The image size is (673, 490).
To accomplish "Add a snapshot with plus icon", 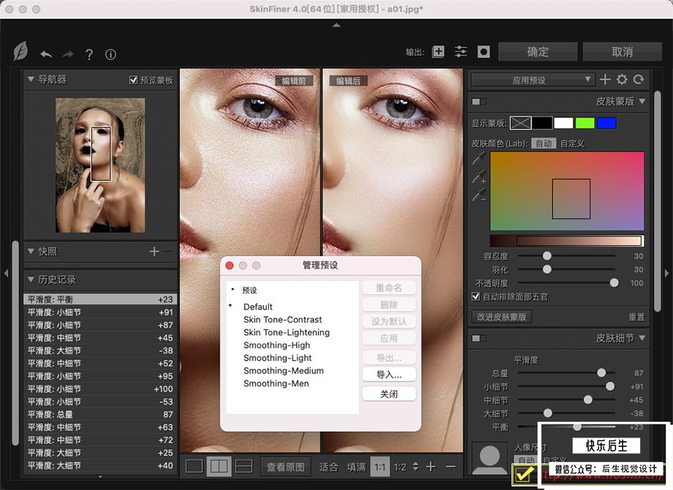I will coord(154,251).
